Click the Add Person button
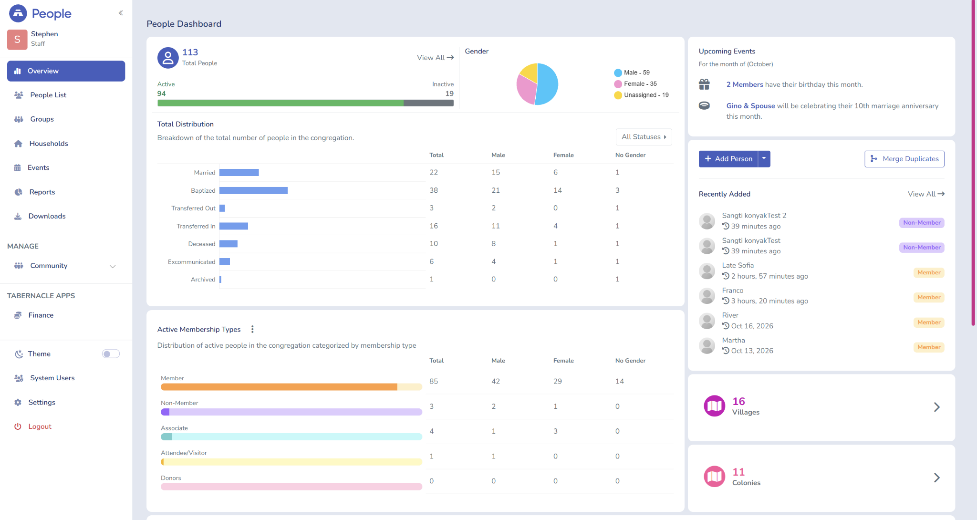Screen dimensions: 977x520 pyautogui.click(x=728, y=159)
